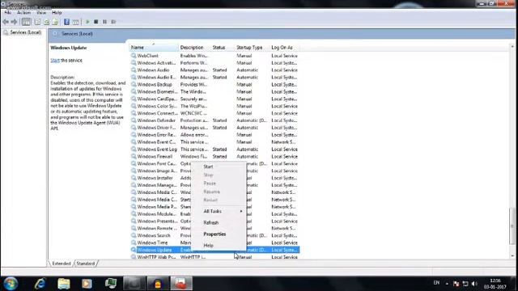Open the View menu
The width and height of the screenshot is (518, 291).
coord(41,13)
